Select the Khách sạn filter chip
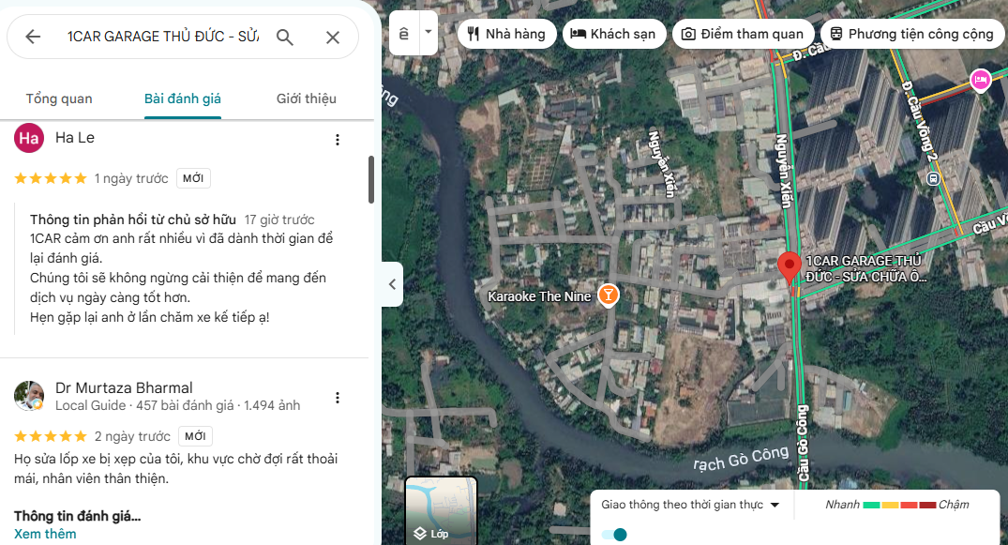1008x545 pixels. (613, 34)
